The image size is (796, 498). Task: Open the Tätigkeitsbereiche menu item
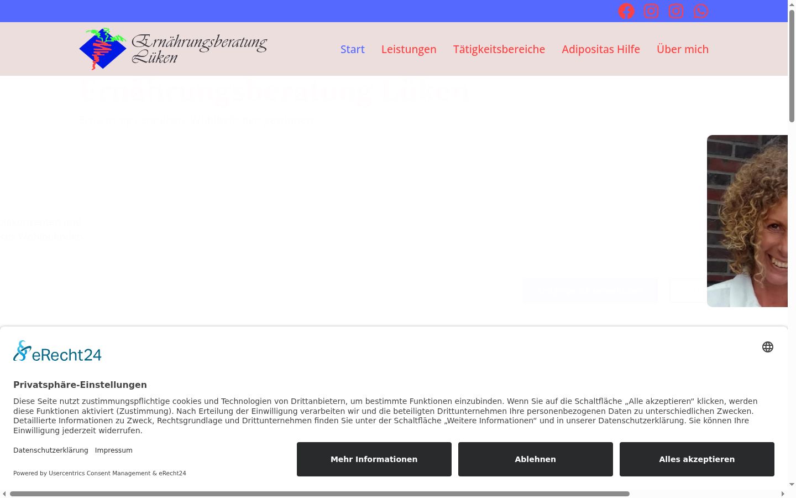[x=499, y=49]
